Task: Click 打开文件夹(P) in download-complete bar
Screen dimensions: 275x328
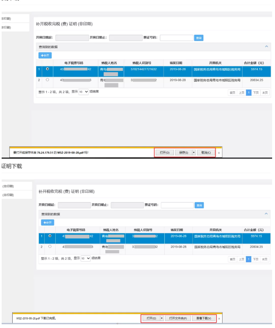Action: coord(178,318)
